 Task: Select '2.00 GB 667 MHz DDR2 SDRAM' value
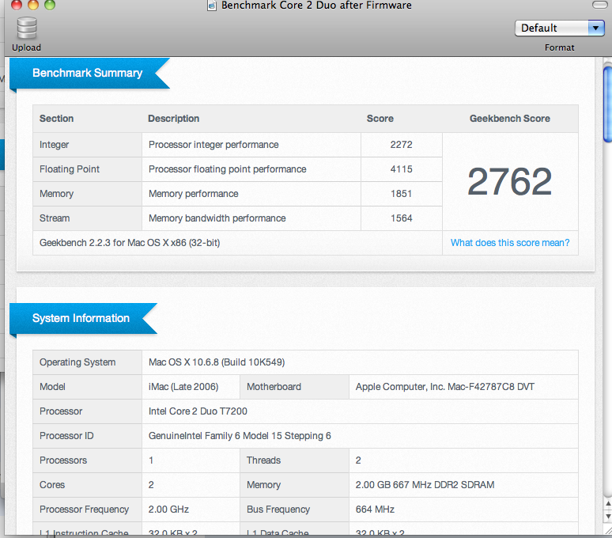point(425,485)
